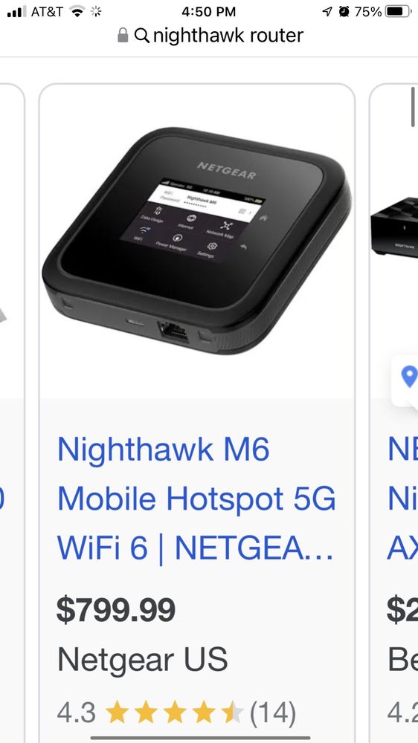Tap the lock icon in address bar
Viewport: 418px width, 743px height.
123,35
